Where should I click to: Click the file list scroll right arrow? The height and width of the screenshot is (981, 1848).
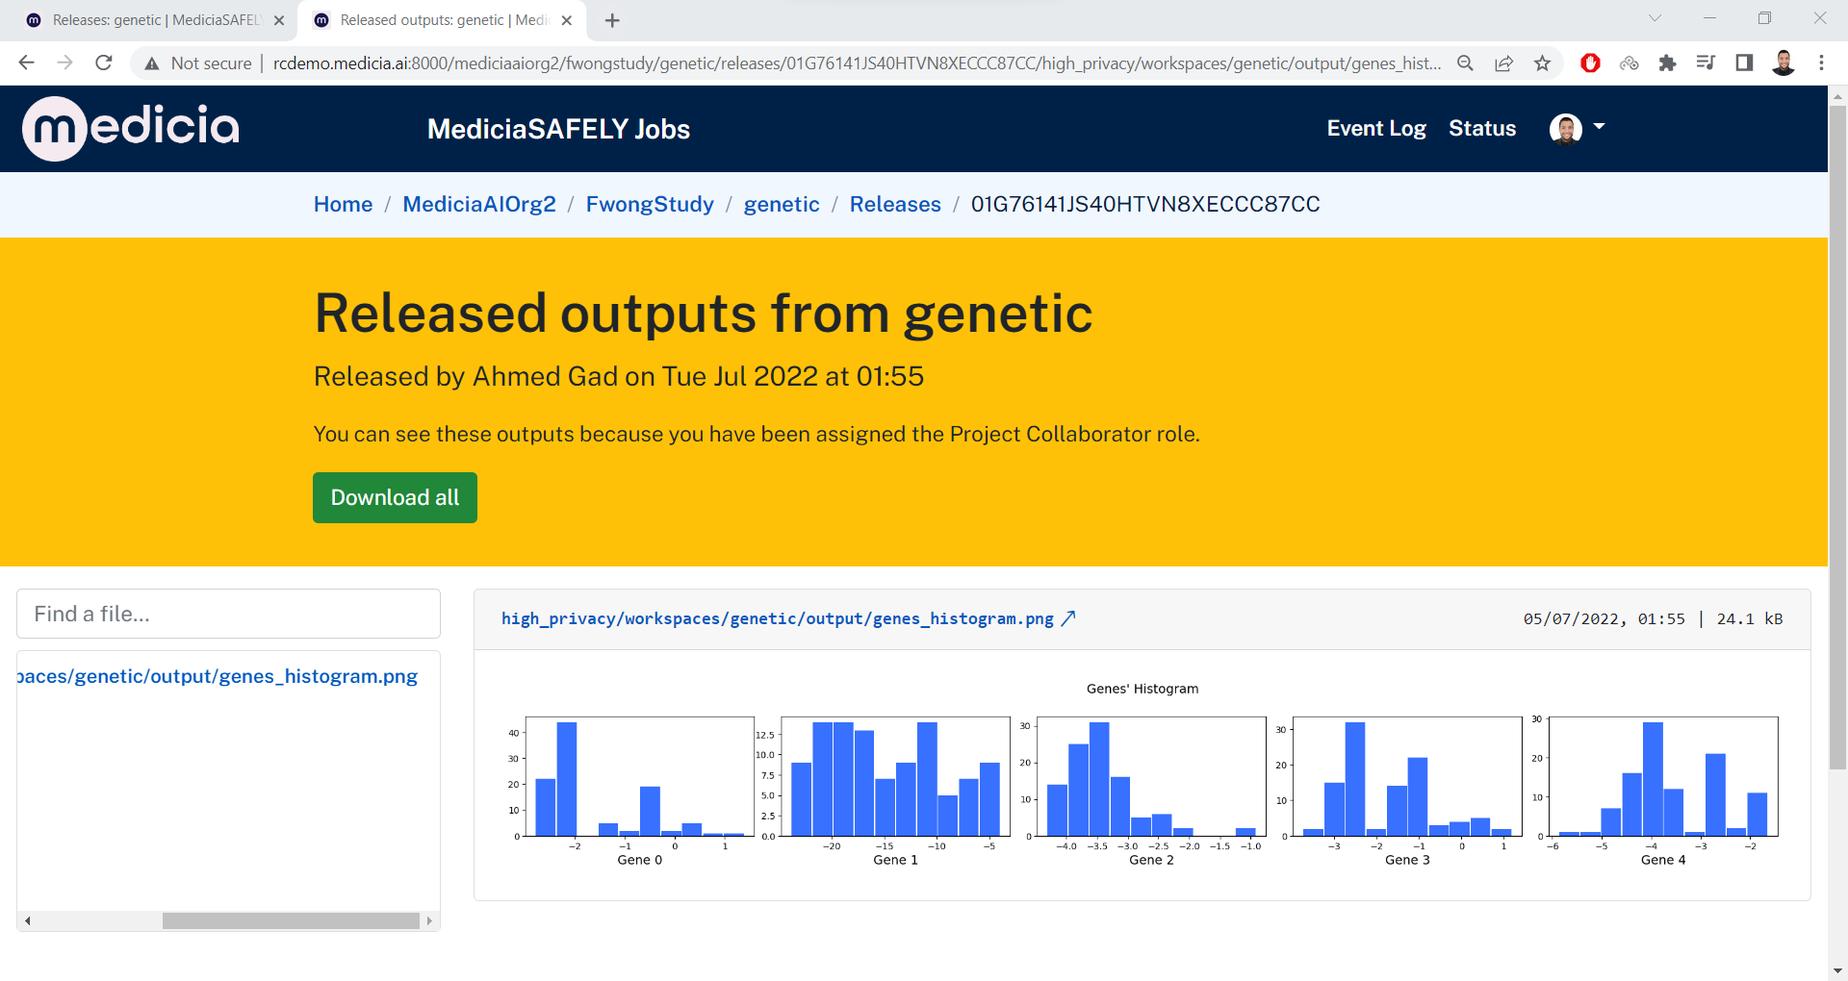429,921
